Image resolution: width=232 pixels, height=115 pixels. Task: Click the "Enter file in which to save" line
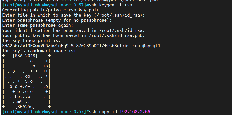click(x=74, y=15)
